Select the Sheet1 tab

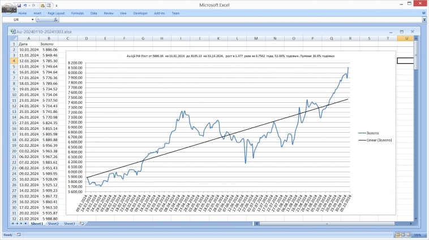coord(37,224)
